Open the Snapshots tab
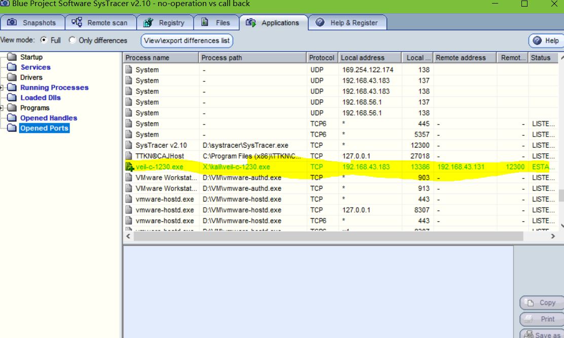 [x=32, y=22]
